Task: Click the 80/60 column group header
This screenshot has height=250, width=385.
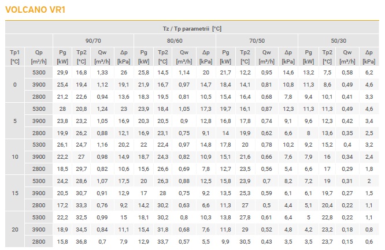Action: 175,41
